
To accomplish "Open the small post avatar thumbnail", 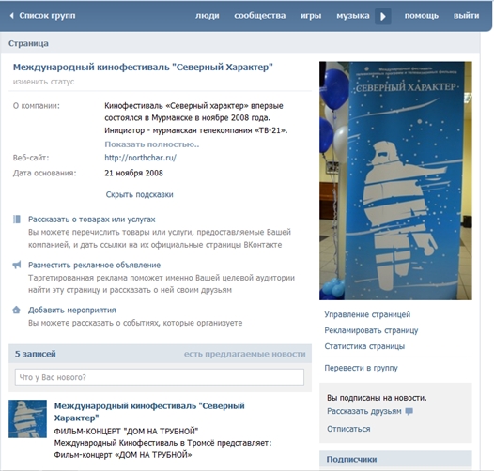I will pyautogui.click(x=28, y=418).
